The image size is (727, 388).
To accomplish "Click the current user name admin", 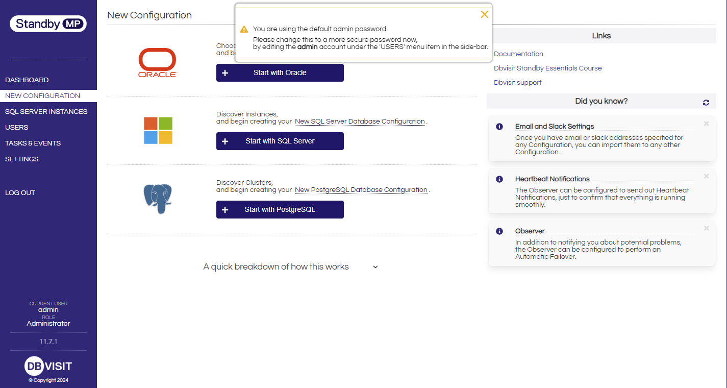I will pos(48,310).
